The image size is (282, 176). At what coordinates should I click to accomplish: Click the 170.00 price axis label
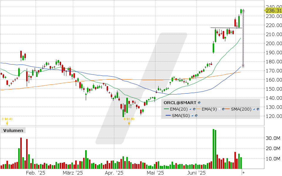pyautogui.click(x=274, y=71)
